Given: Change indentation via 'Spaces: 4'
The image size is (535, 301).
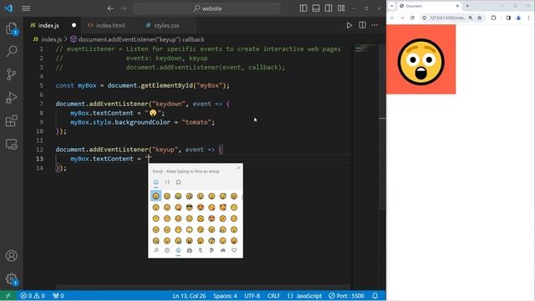Looking at the screenshot, I should (225, 296).
